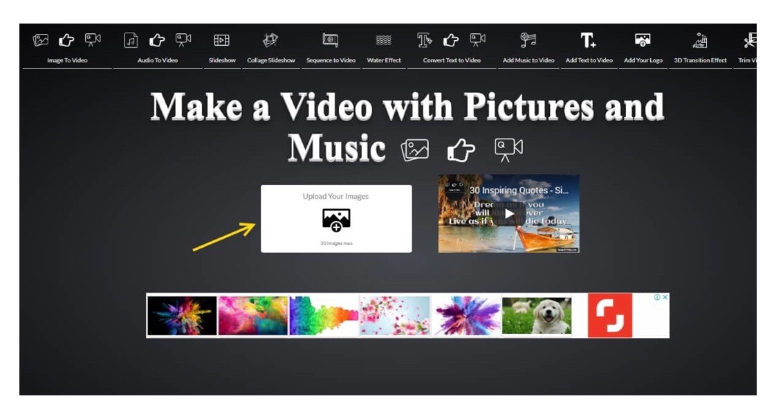
Task: Click the Add Text to Video icon
Action: 589,41
